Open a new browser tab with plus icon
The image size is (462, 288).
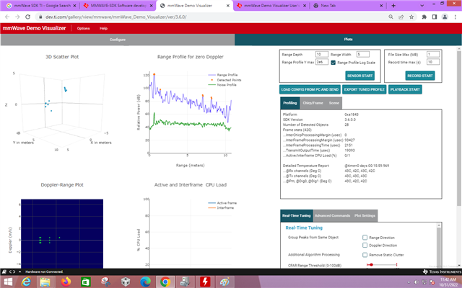(x=393, y=6)
